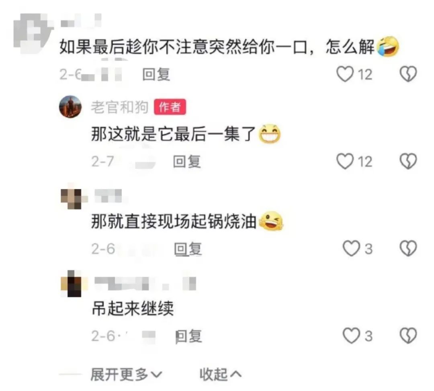
Task: Dislike the top comment via broken heart
Action: point(408,74)
